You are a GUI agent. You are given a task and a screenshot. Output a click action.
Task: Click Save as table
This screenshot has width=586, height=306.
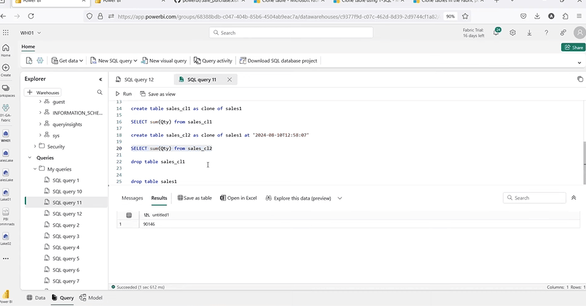(195, 198)
